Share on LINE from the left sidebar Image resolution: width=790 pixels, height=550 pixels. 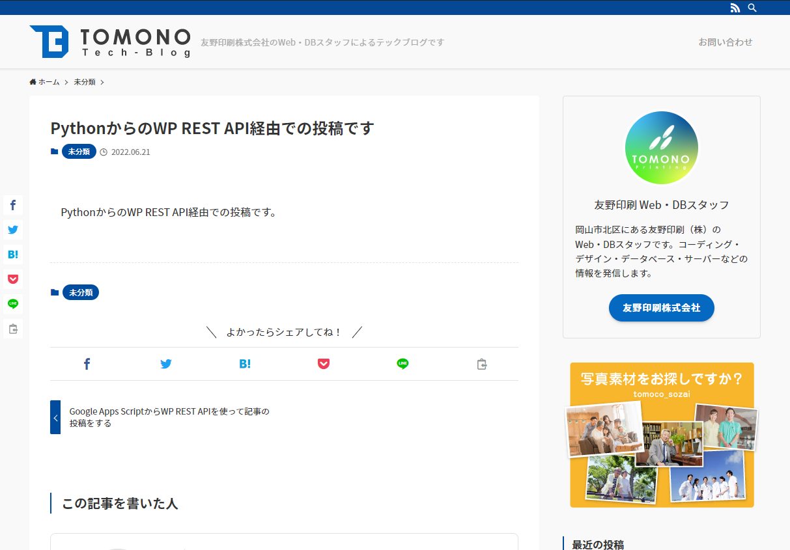[x=12, y=303]
